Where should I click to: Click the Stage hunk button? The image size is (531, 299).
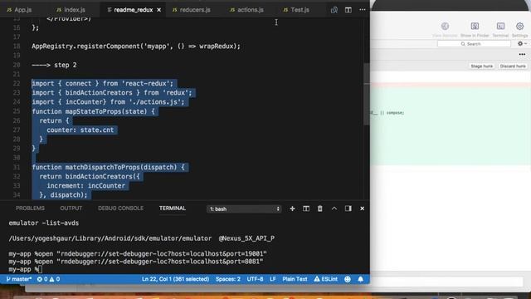click(x=481, y=66)
